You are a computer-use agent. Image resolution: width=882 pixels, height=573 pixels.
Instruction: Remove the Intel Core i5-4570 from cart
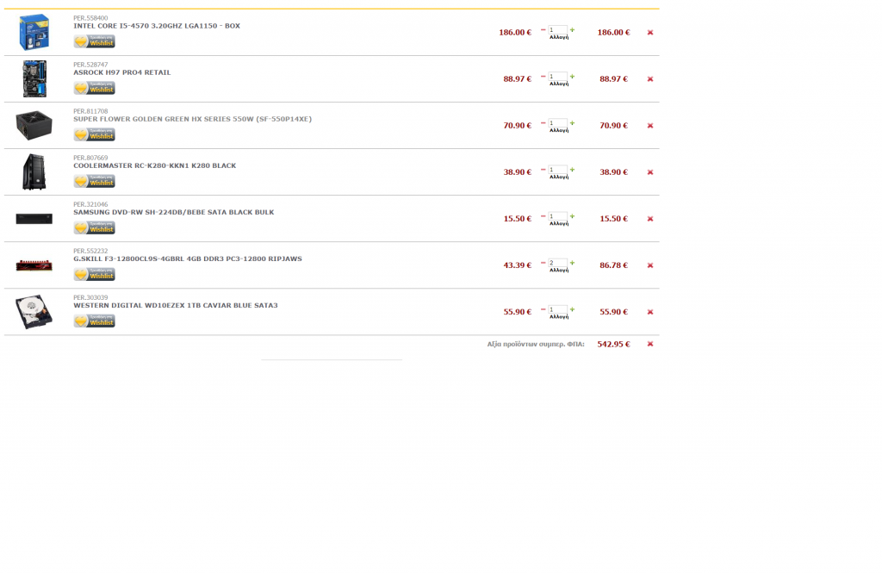(649, 33)
